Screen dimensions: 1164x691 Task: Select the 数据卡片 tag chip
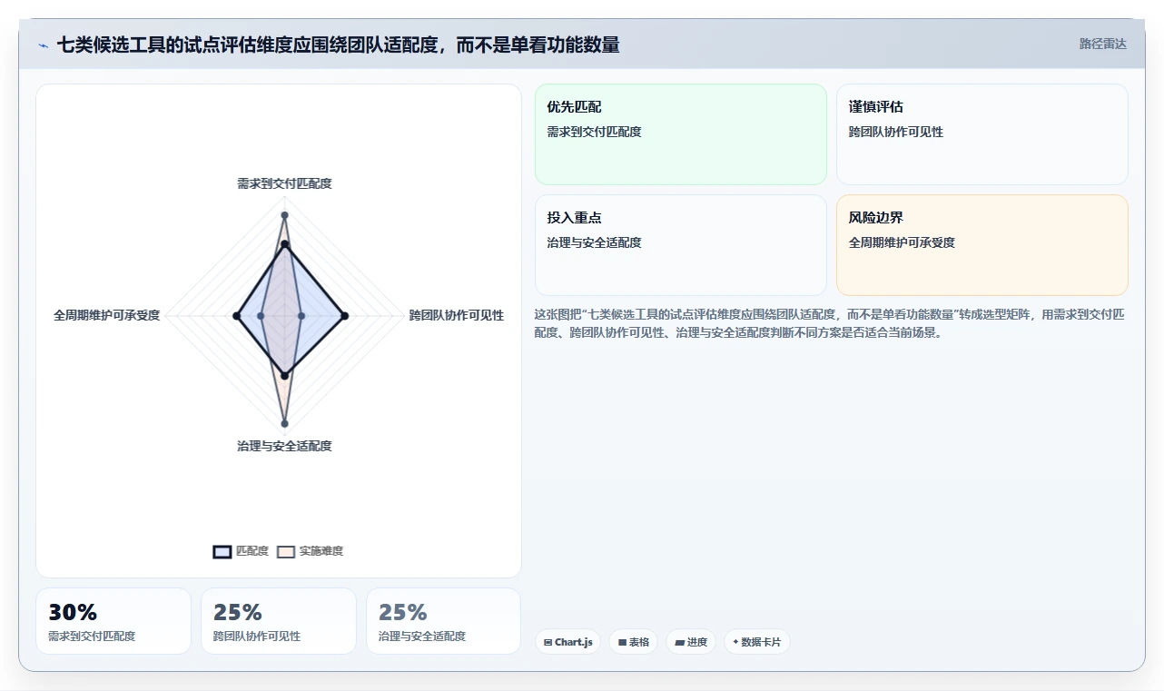756,642
